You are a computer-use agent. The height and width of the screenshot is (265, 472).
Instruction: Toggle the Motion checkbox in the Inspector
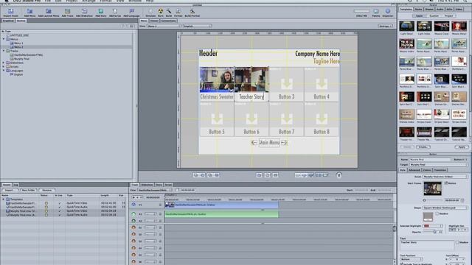446,183
